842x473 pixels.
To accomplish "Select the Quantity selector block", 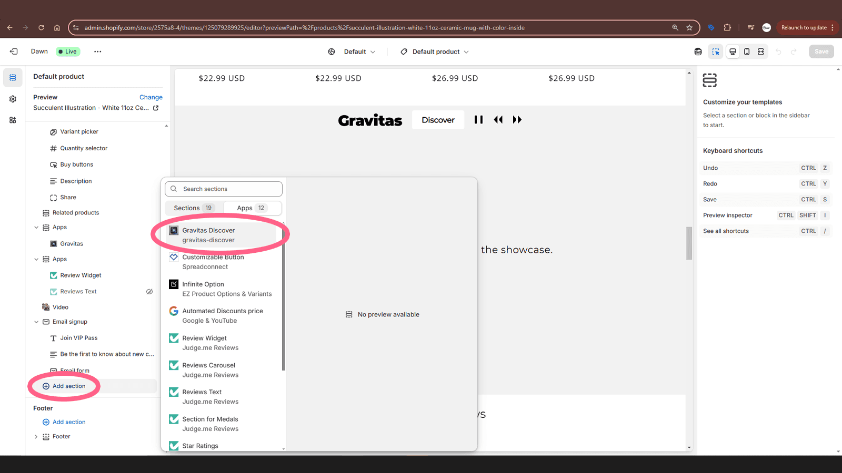I will [x=84, y=148].
